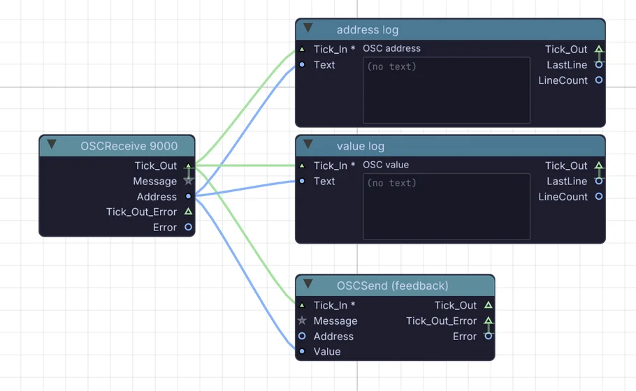
Task: Click address log Tick_In input port
Action: click(x=302, y=50)
